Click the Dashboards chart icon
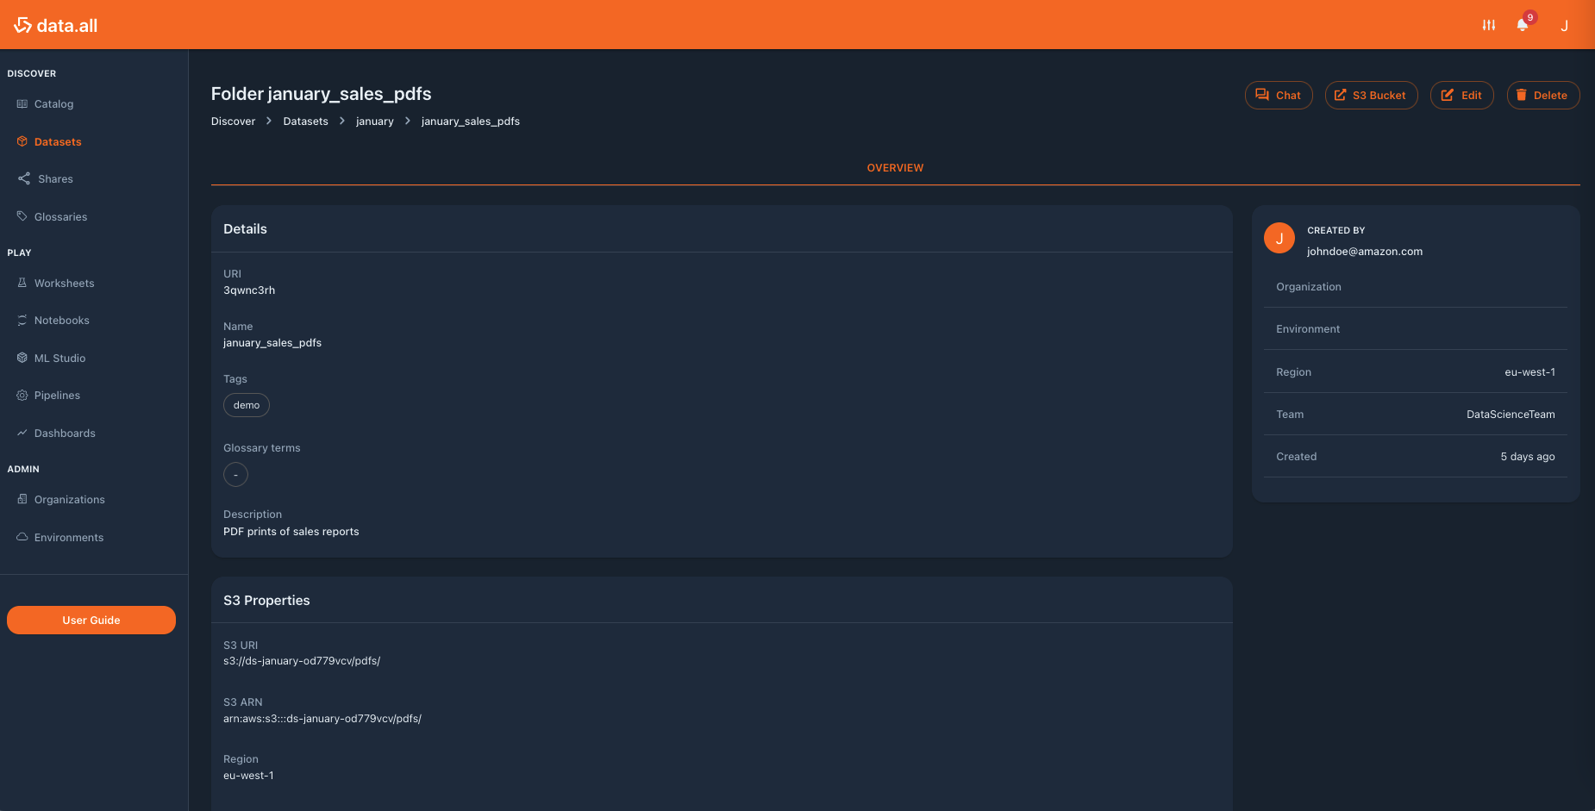1595x811 pixels. coord(22,433)
